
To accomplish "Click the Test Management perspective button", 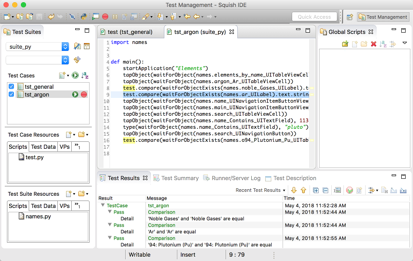I will coord(383,17).
